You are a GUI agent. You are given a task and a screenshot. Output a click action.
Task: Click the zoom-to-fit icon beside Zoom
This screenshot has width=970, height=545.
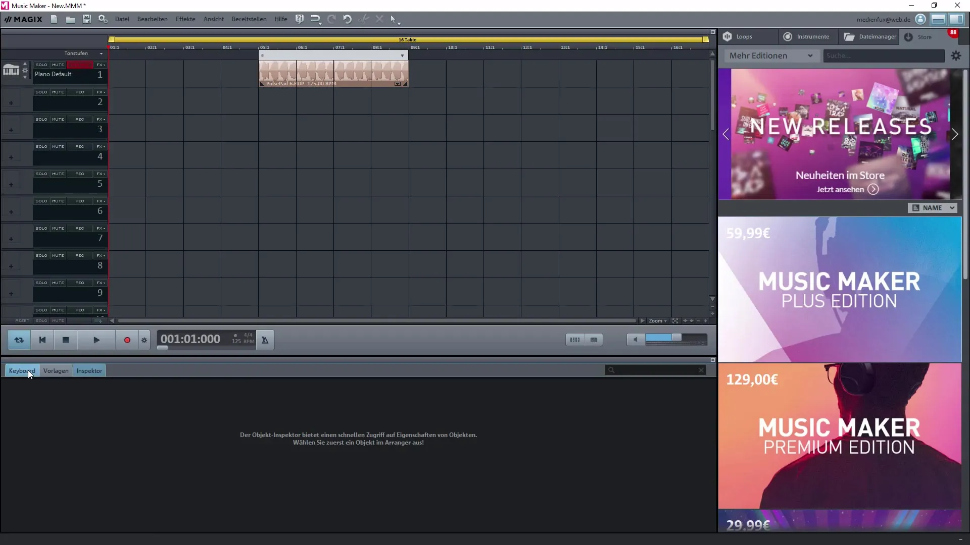coord(675,321)
